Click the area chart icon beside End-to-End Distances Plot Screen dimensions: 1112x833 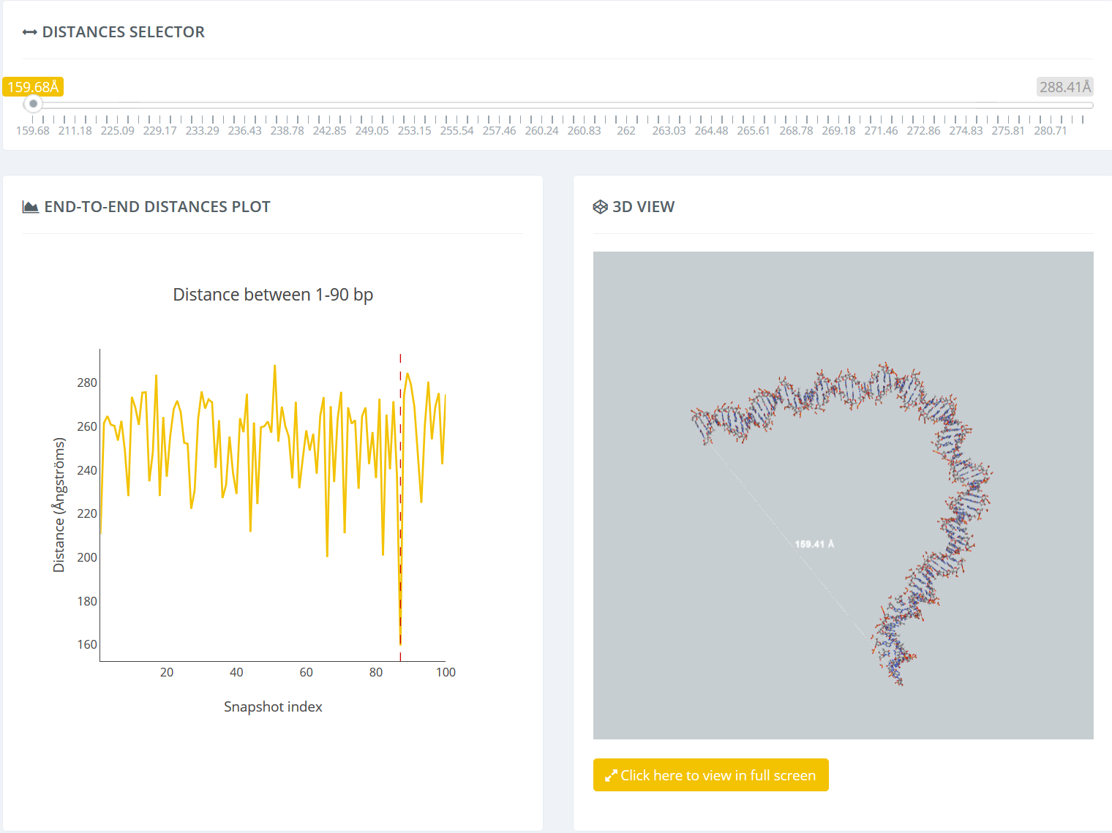[x=31, y=207]
